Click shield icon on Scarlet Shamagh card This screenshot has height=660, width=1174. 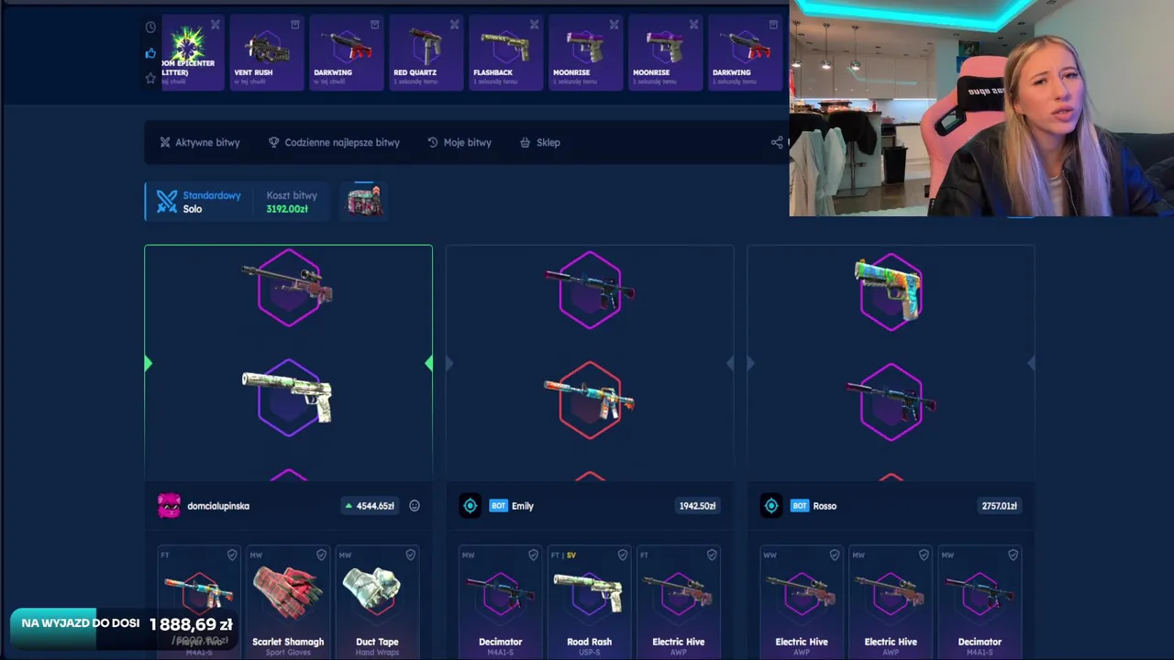coord(321,555)
